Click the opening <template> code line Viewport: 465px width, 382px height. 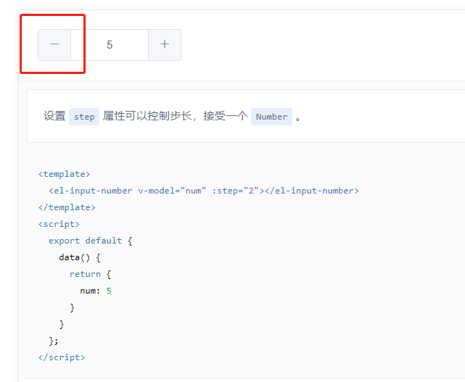coord(64,174)
